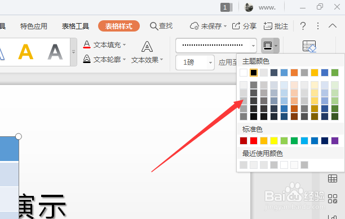Click the 分享 share icon
This screenshot has width=345, height=219.
tap(236, 26)
